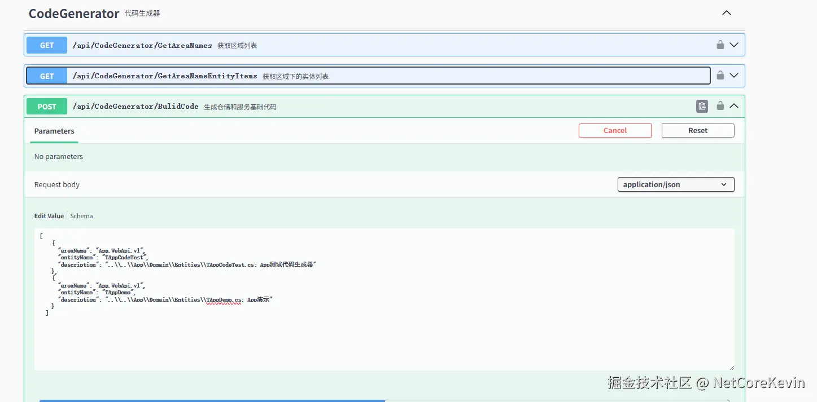Open the application/json content type dropdown

[676, 184]
